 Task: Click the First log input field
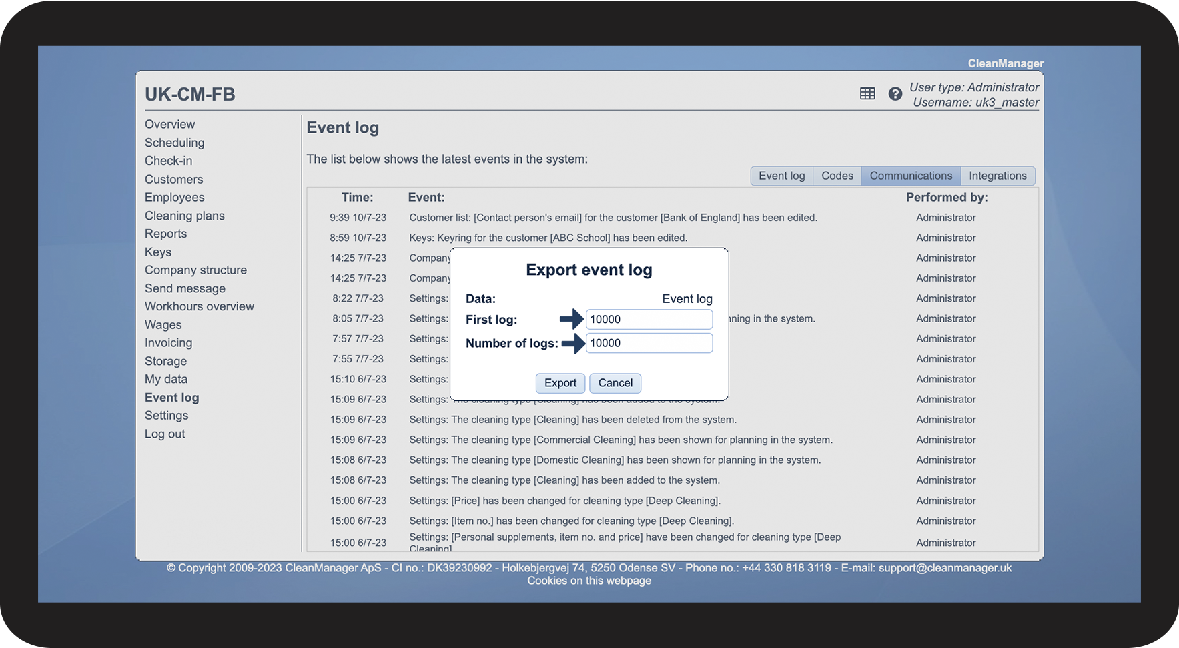pos(649,320)
